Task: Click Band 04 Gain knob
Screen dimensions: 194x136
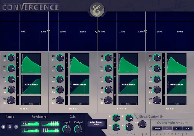Action: click(157, 100)
